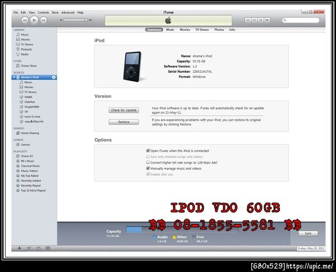336x272 pixels.
Task: Switch to the Info tab
Action: click(x=232, y=30)
